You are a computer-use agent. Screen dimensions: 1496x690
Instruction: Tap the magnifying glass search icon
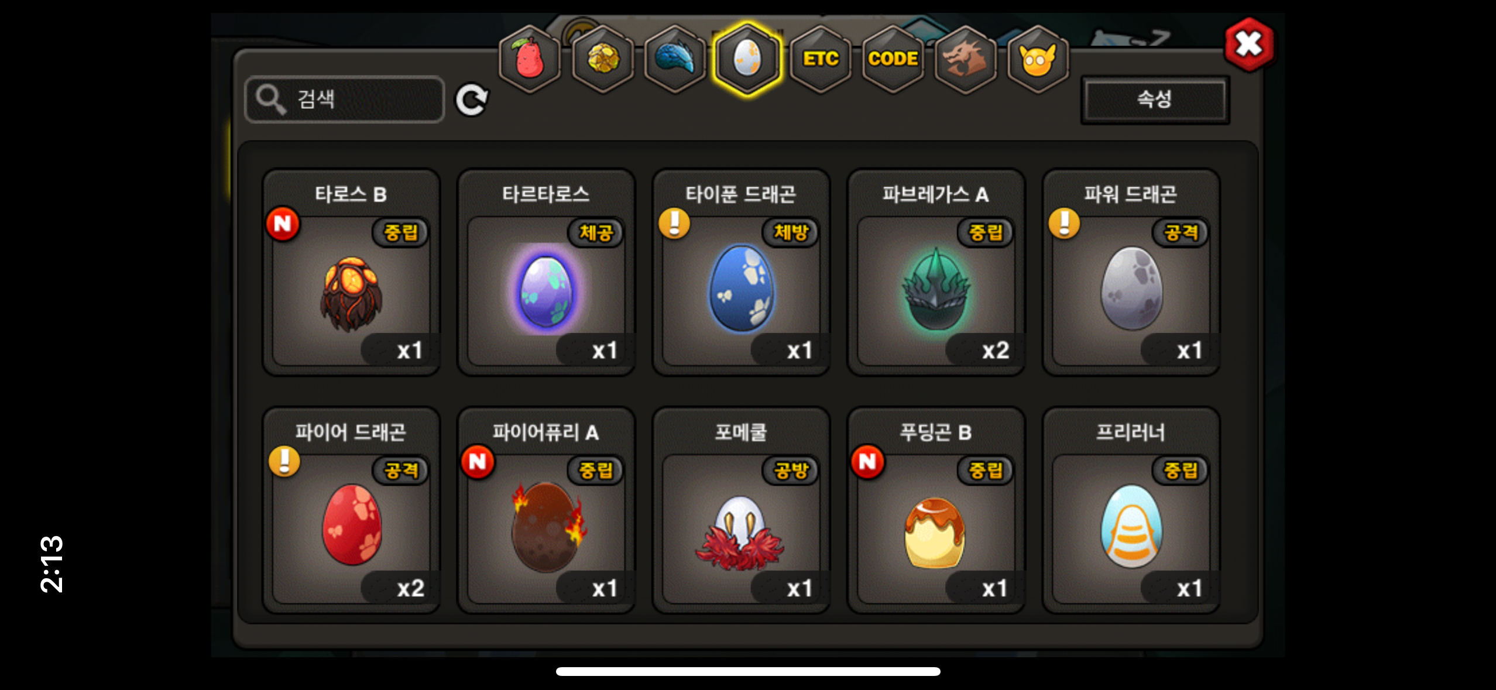point(270,99)
